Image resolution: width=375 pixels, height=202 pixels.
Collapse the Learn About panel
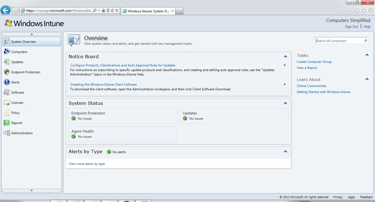(367, 79)
